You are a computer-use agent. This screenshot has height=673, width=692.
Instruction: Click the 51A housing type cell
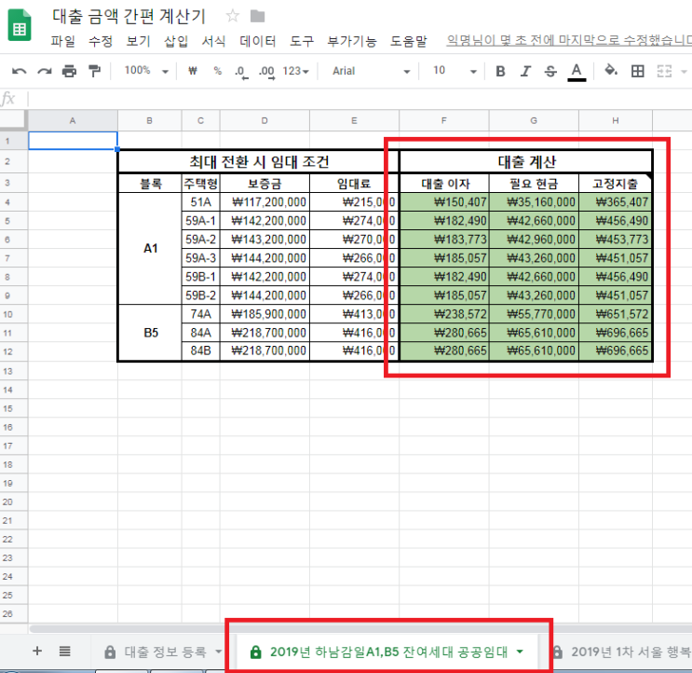(201, 202)
